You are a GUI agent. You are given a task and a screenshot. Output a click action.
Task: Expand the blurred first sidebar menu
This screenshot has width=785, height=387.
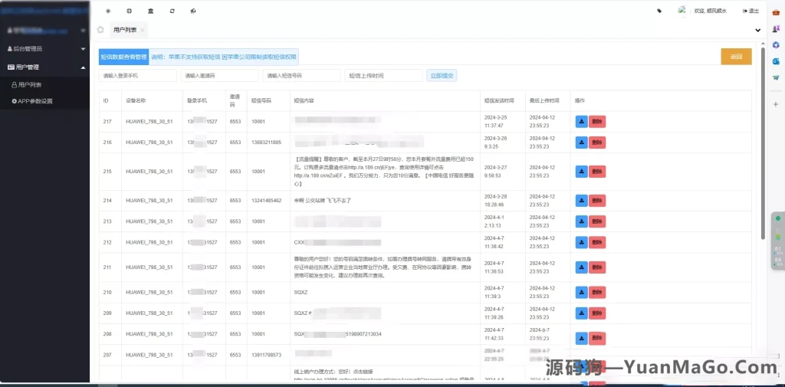click(x=45, y=31)
